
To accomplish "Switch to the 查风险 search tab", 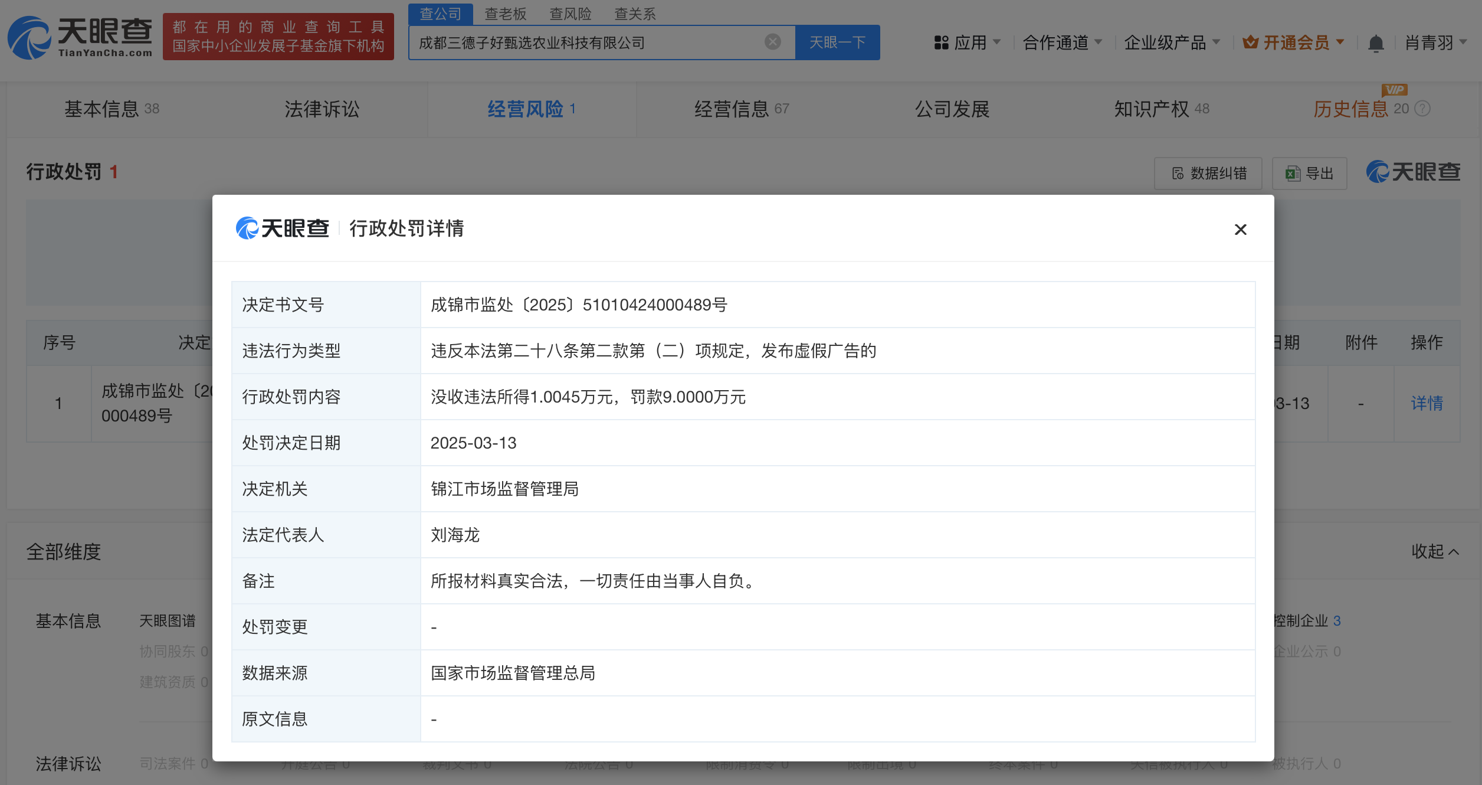I will point(570,14).
